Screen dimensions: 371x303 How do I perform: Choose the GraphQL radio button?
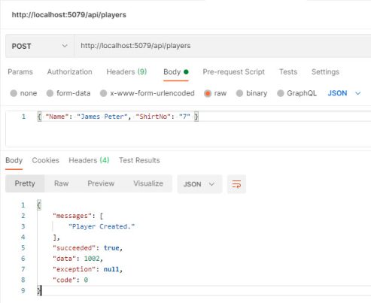[x=281, y=93]
